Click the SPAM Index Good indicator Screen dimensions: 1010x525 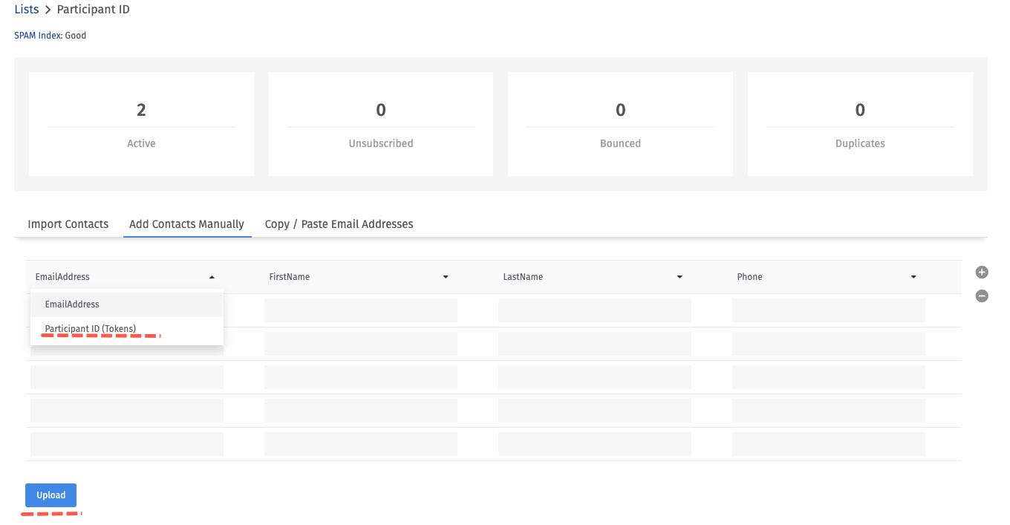(49, 35)
